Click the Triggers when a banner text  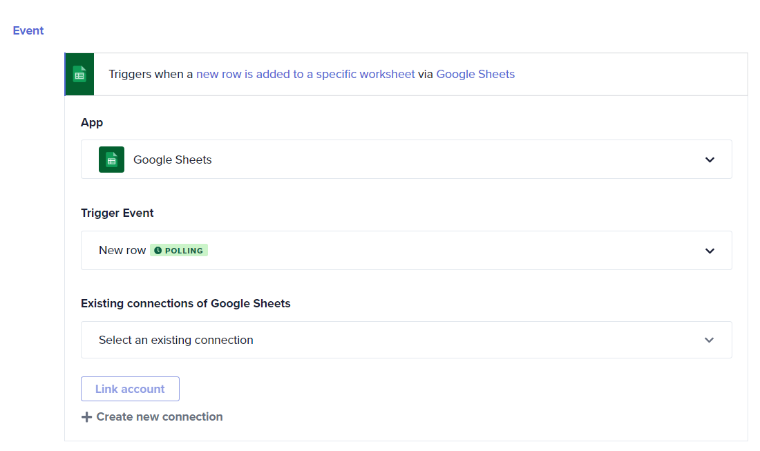(151, 74)
